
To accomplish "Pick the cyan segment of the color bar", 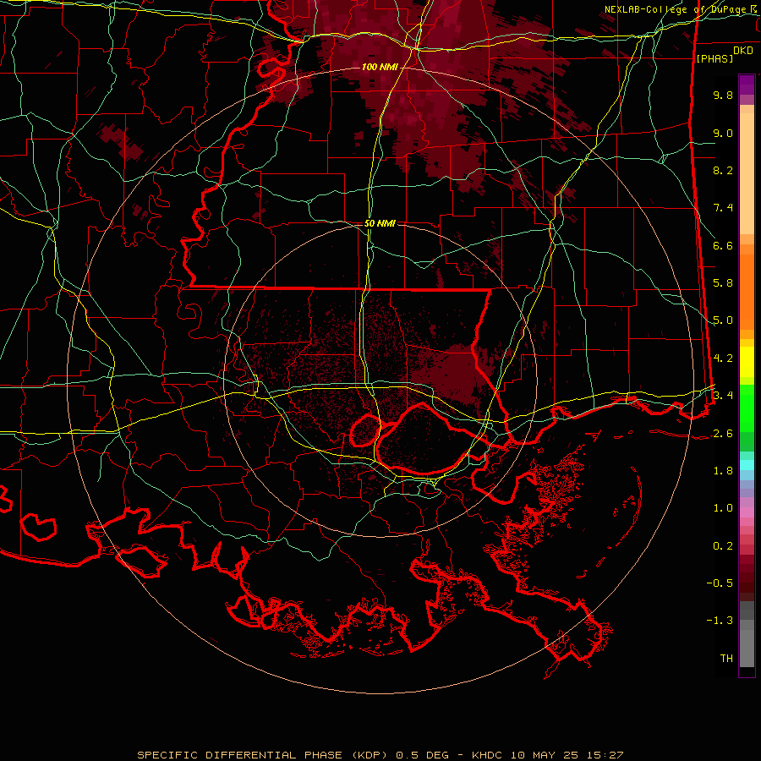I will 747,465.
